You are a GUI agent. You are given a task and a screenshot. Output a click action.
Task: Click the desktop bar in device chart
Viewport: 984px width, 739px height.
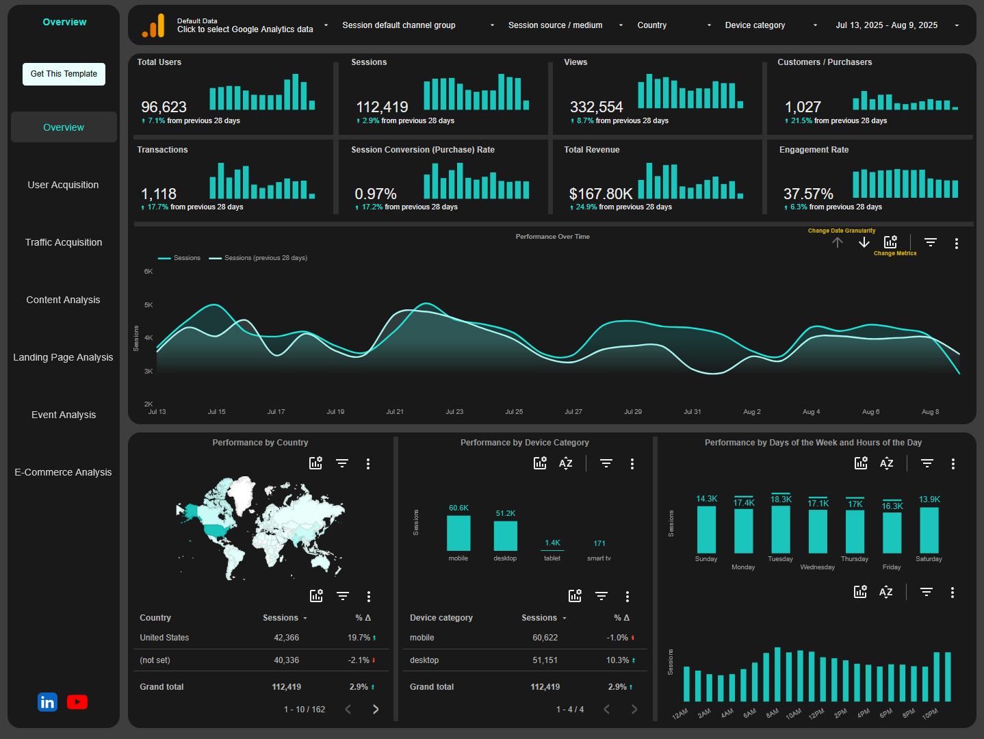(506, 536)
